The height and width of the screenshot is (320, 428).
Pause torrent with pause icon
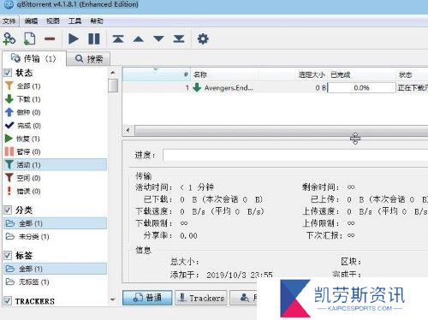tap(94, 39)
